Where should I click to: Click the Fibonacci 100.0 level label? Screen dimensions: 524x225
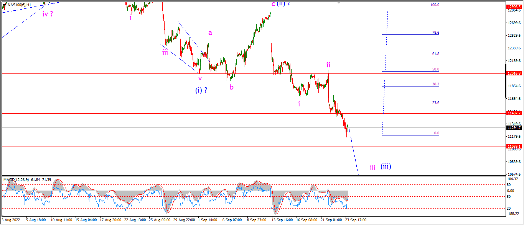click(x=435, y=5)
